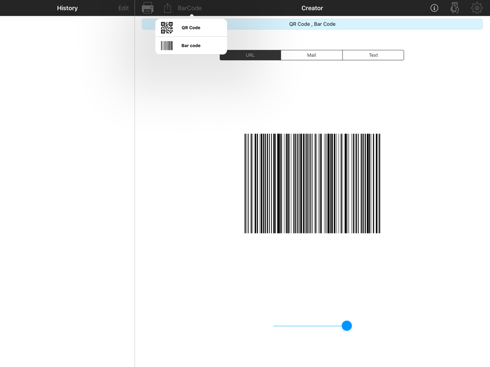Tap the QR Code , Bar Code banner
Viewport: 490px width, 367px height.
pyautogui.click(x=312, y=24)
